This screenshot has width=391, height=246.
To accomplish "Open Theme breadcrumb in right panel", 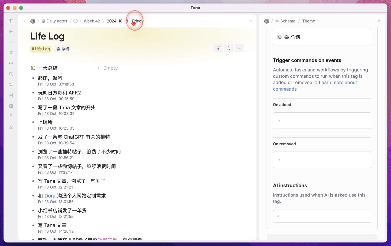I will click(x=309, y=21).
